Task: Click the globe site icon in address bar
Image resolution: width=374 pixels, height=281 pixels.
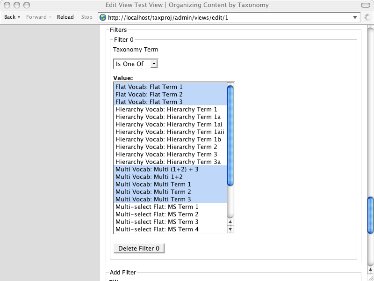Action: point(103,17)
